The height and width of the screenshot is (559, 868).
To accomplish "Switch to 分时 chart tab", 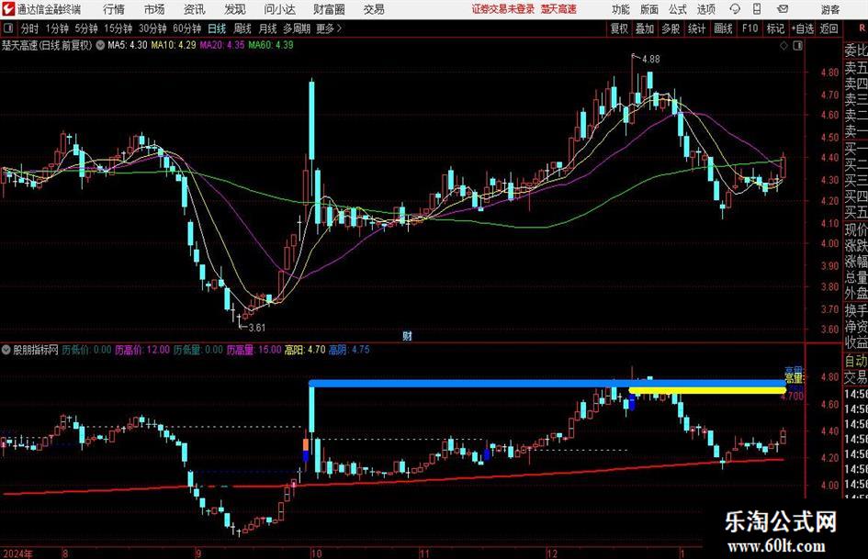I will click(30, 28).
